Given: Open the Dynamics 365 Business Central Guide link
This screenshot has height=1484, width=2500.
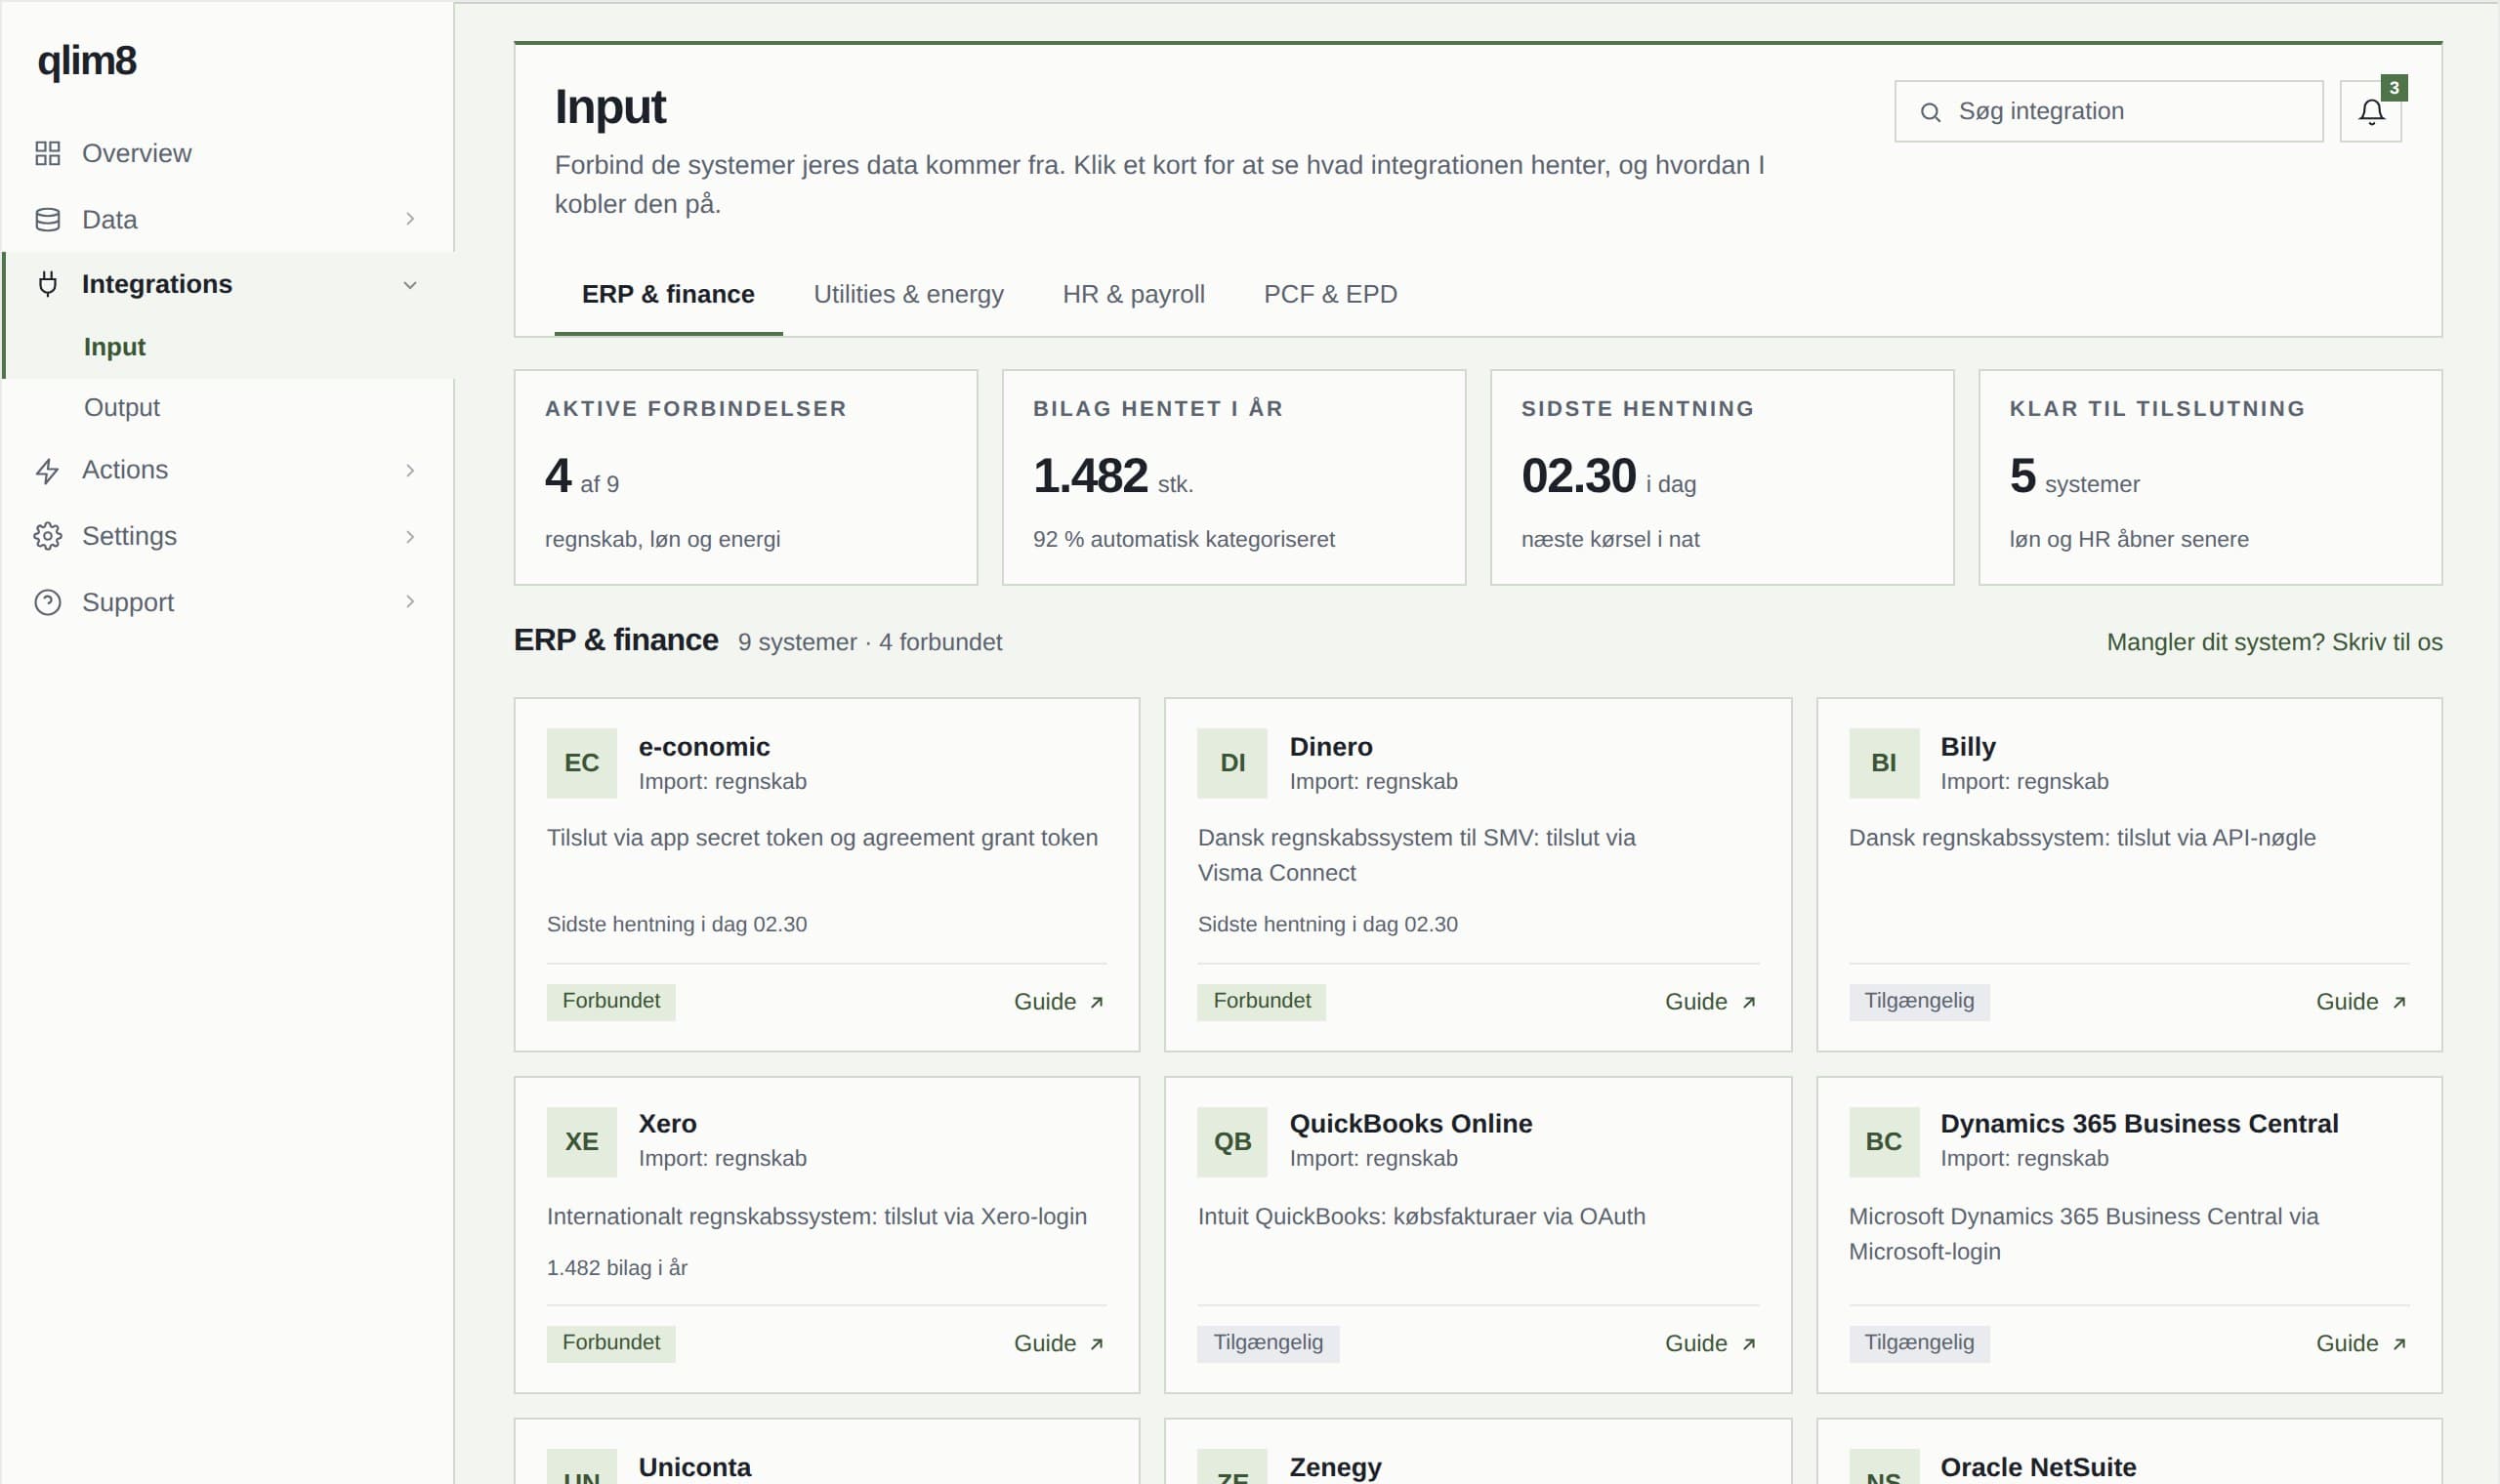Looking at the screenshot, I should coord(2361,1343).
